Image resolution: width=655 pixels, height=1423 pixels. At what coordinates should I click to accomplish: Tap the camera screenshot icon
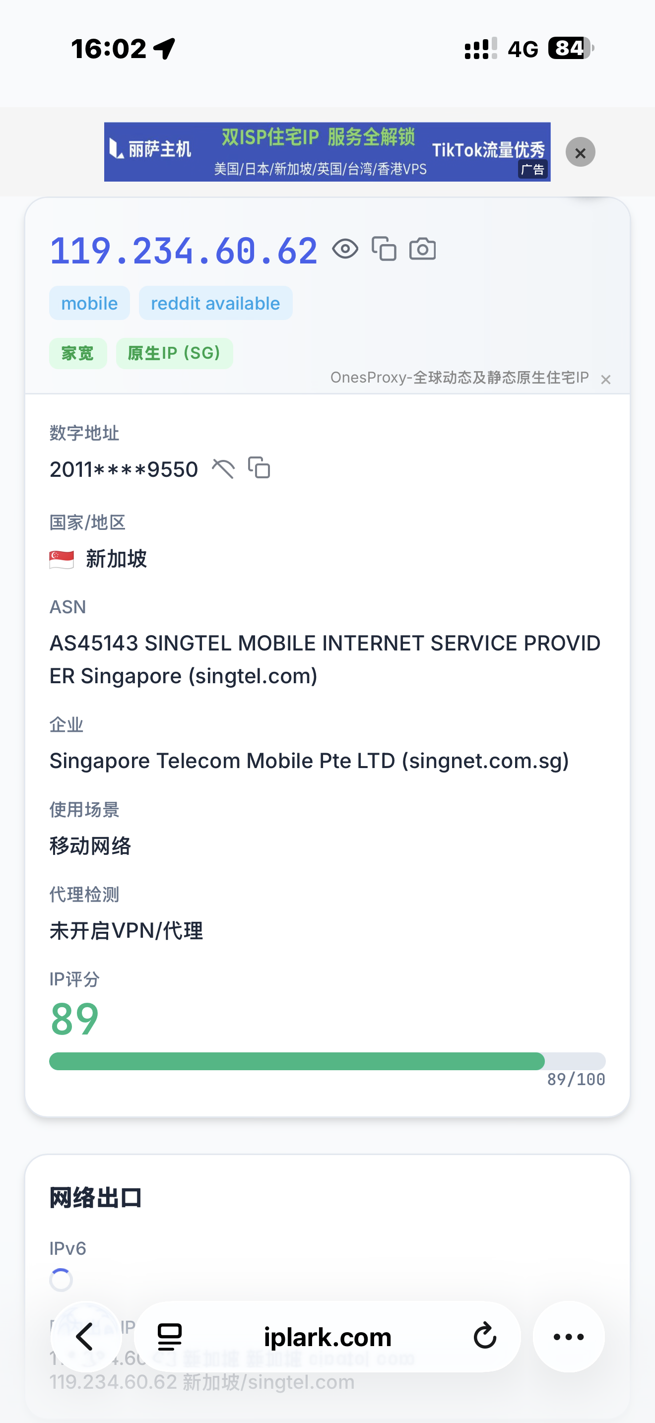422,249
